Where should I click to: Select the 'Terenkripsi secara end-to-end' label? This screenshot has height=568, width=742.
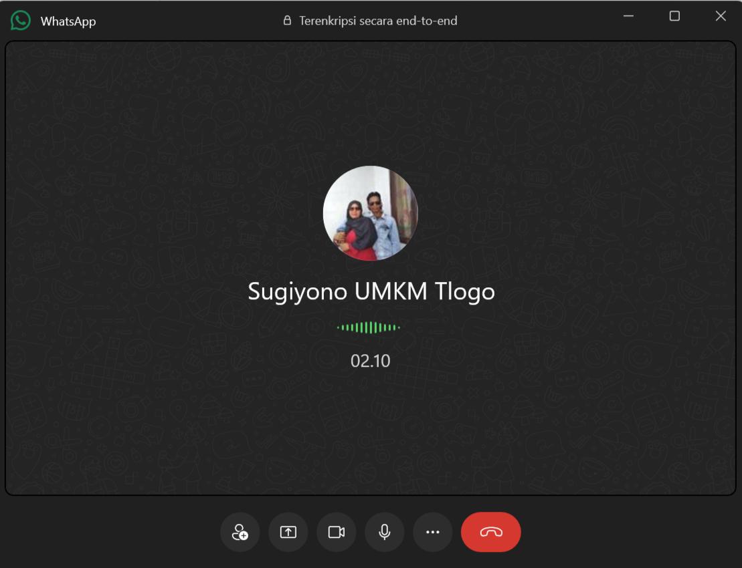[x=378, y=21]
